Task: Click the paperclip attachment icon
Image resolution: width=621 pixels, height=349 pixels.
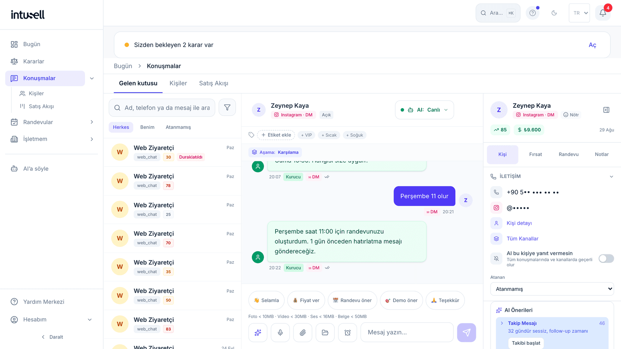Action: pos(303,332)
